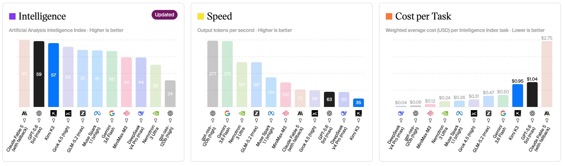Click the Updated badge on the Intelligence card
Screen dimensions: 565x166
pos(164,15)
